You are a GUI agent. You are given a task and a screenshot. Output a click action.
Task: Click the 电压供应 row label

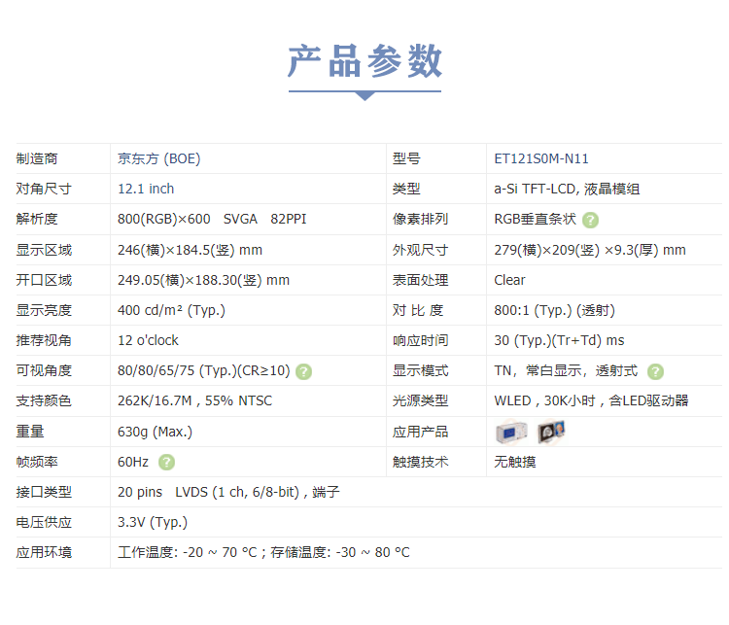point(44,522)
